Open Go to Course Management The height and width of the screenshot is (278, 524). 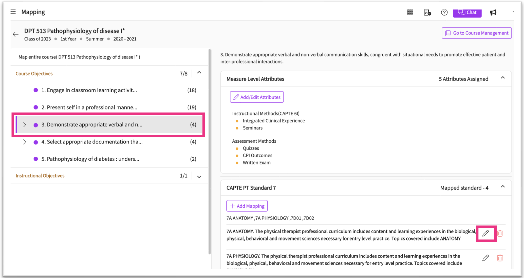(x=476, y=33)
